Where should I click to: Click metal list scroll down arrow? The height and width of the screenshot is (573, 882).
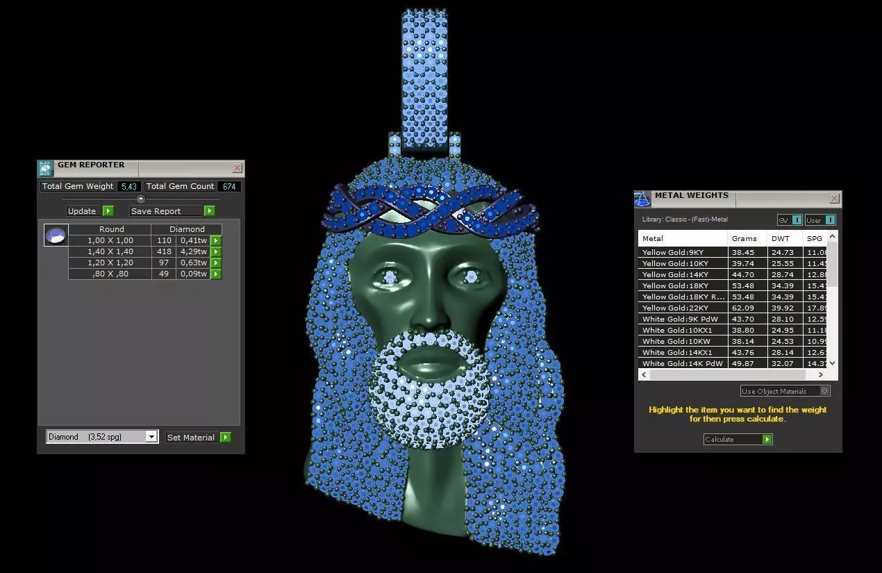(833, 363)
